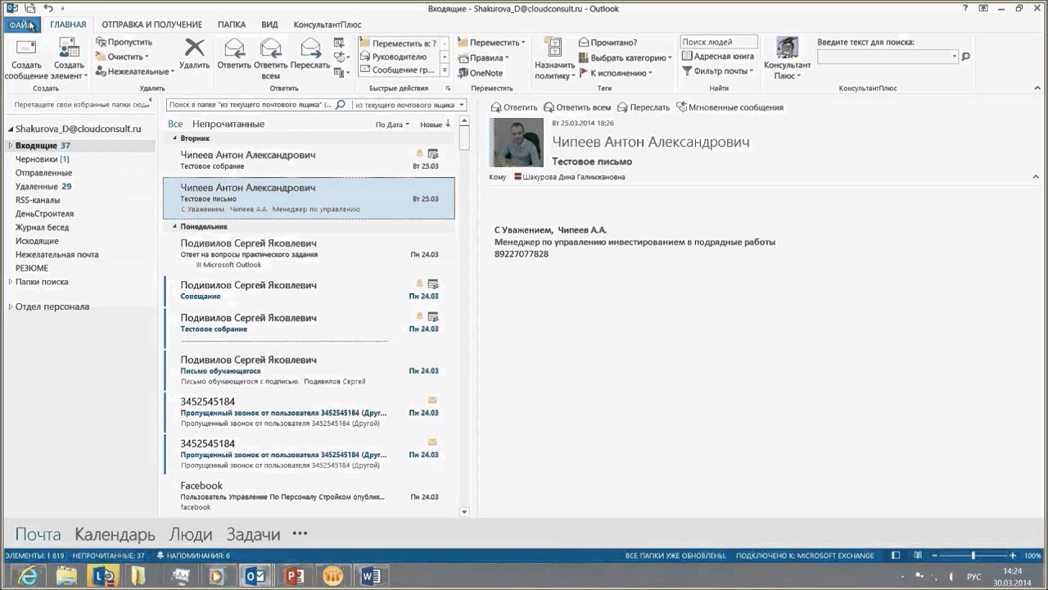Image resolution: width=1048 pixels, height=590 pixels.
Task: Open Internet Explorer from the taskbar
Action: coord(28,576)
